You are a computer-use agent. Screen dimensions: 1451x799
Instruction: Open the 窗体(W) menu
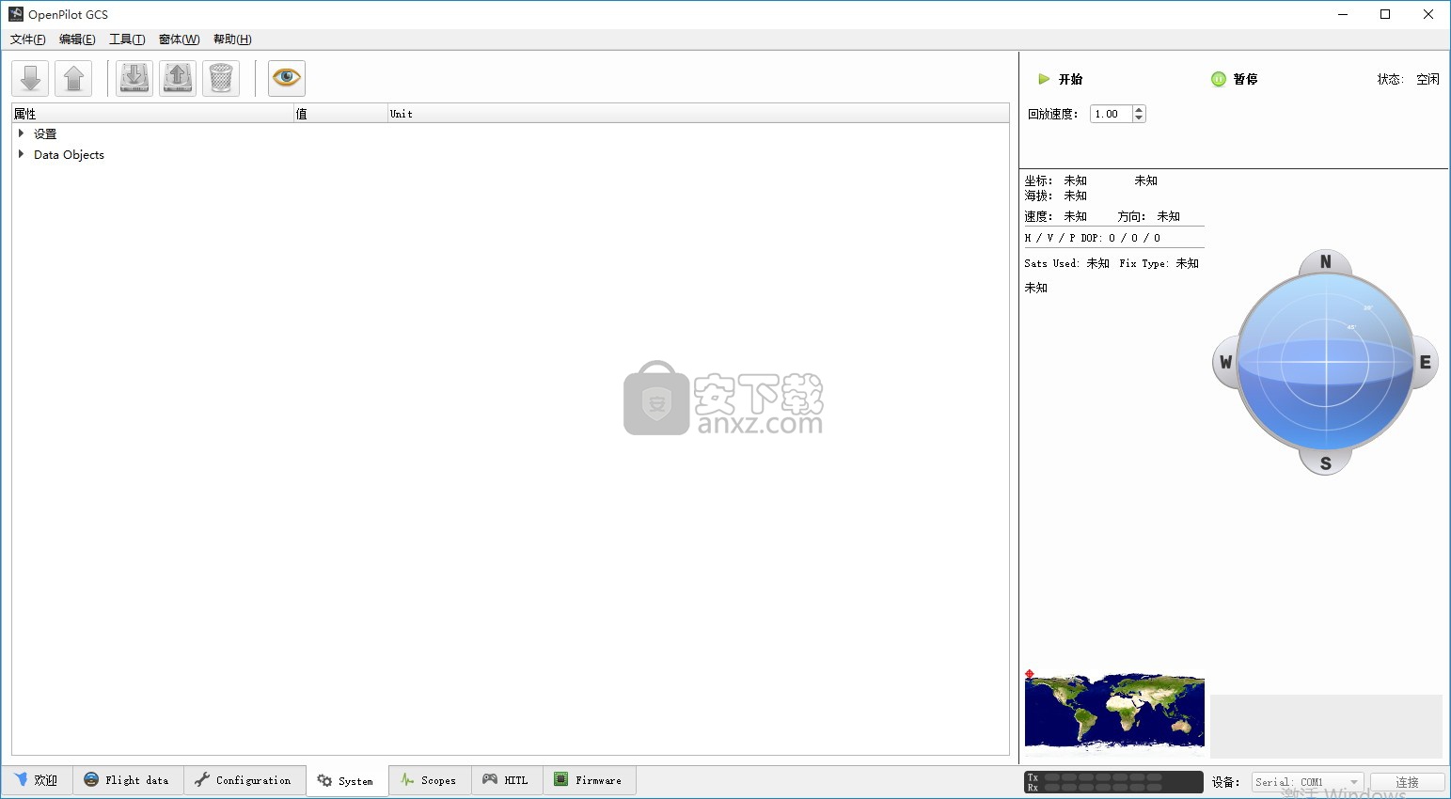click(x=179, y=39)
